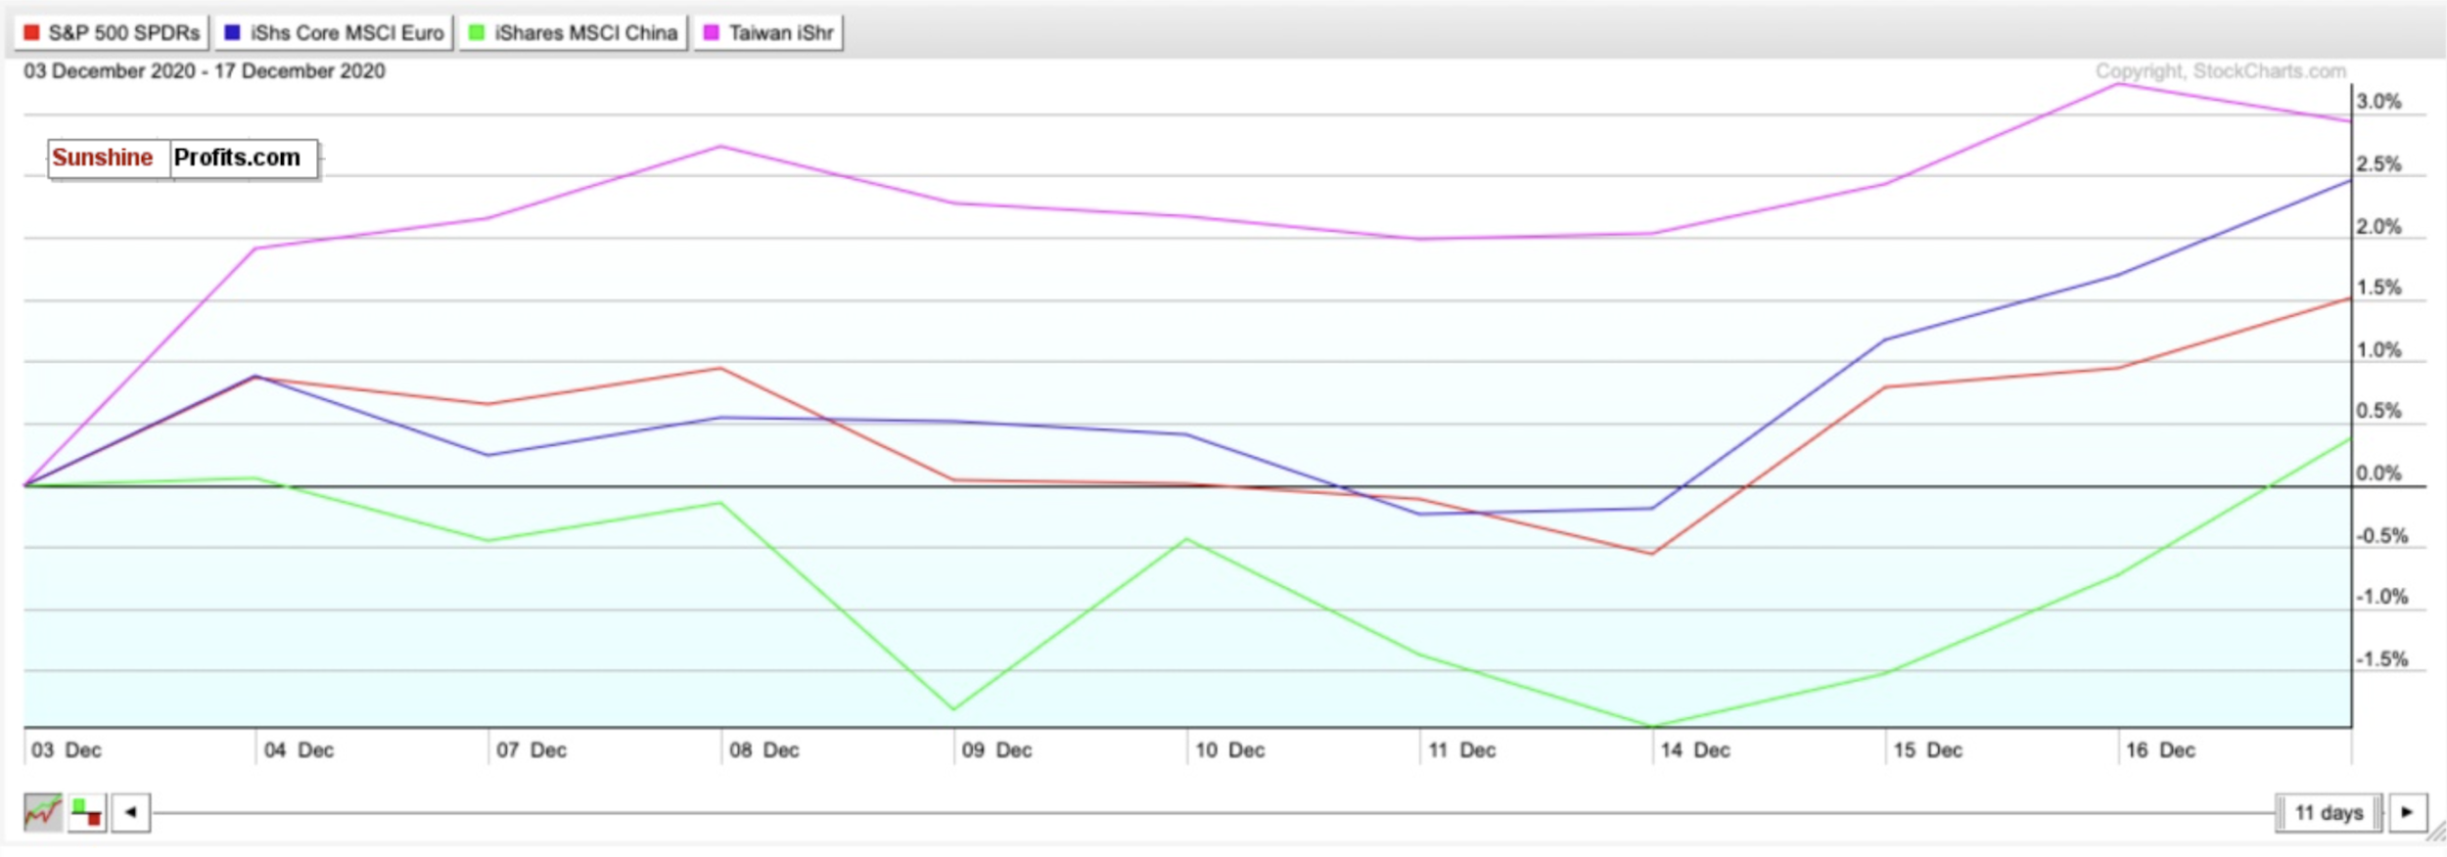The image size is (2447, 857).
Task: Click the chart resize grip corner
Action: coord(2435,831)
